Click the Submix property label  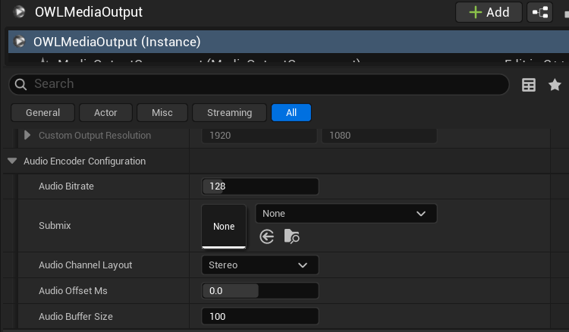55,225
